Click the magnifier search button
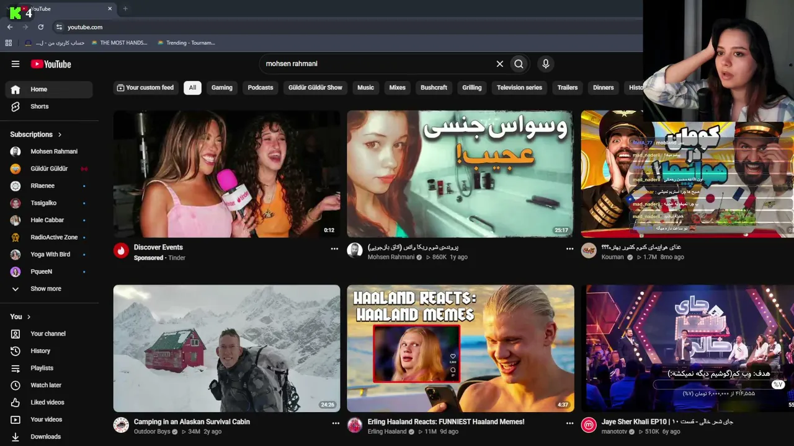The height and width of the screenshot is (446, 794). coord(519,64)
